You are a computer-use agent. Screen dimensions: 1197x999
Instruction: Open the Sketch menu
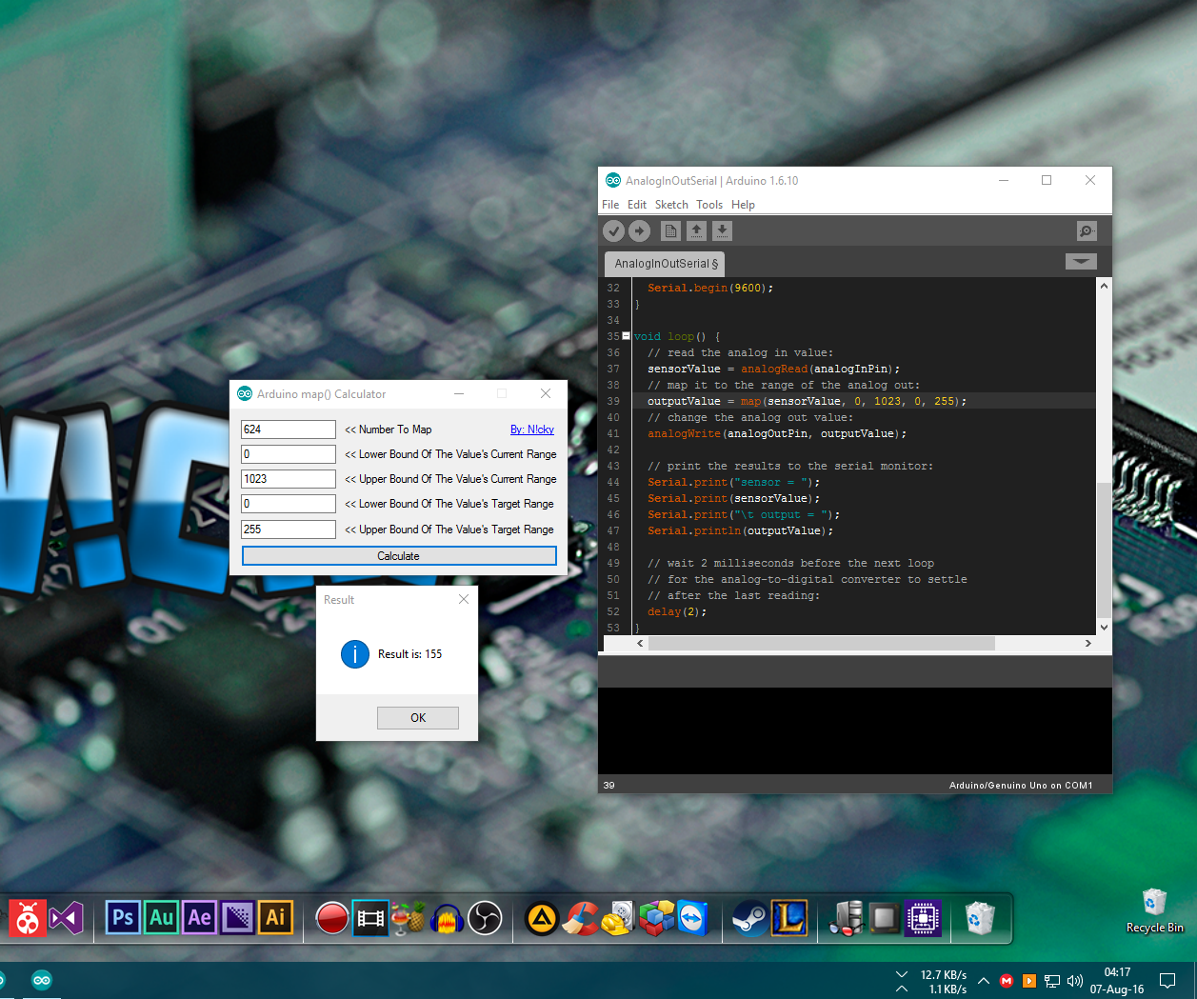671,204
